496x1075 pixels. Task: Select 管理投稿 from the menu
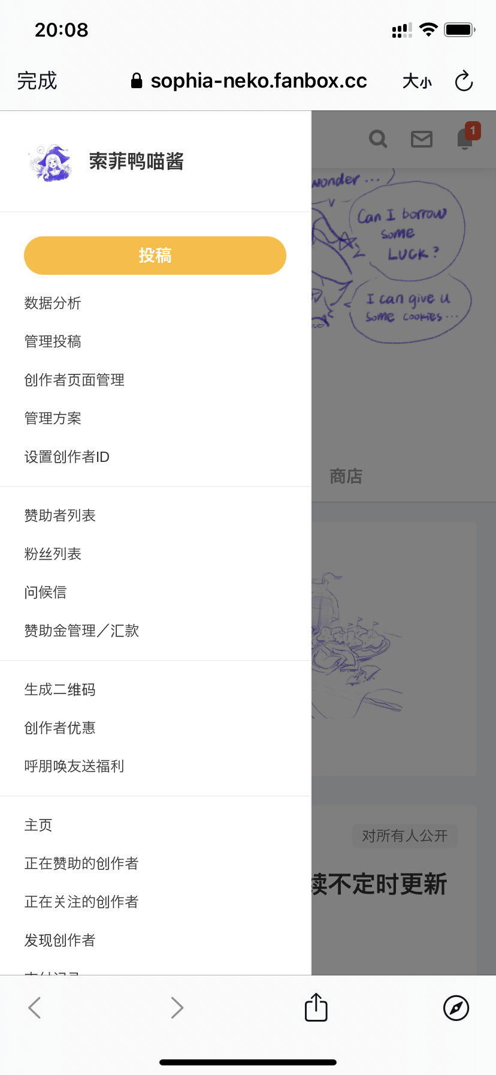coord(53,341)
